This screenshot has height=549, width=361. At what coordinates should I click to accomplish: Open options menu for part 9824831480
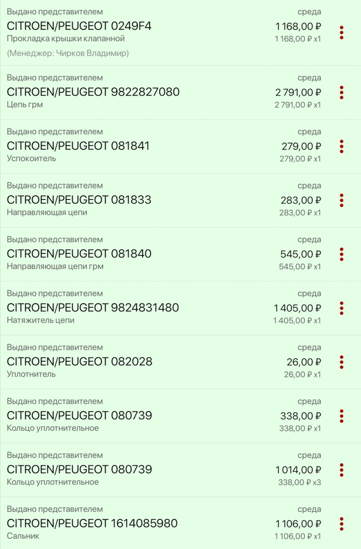341,308
